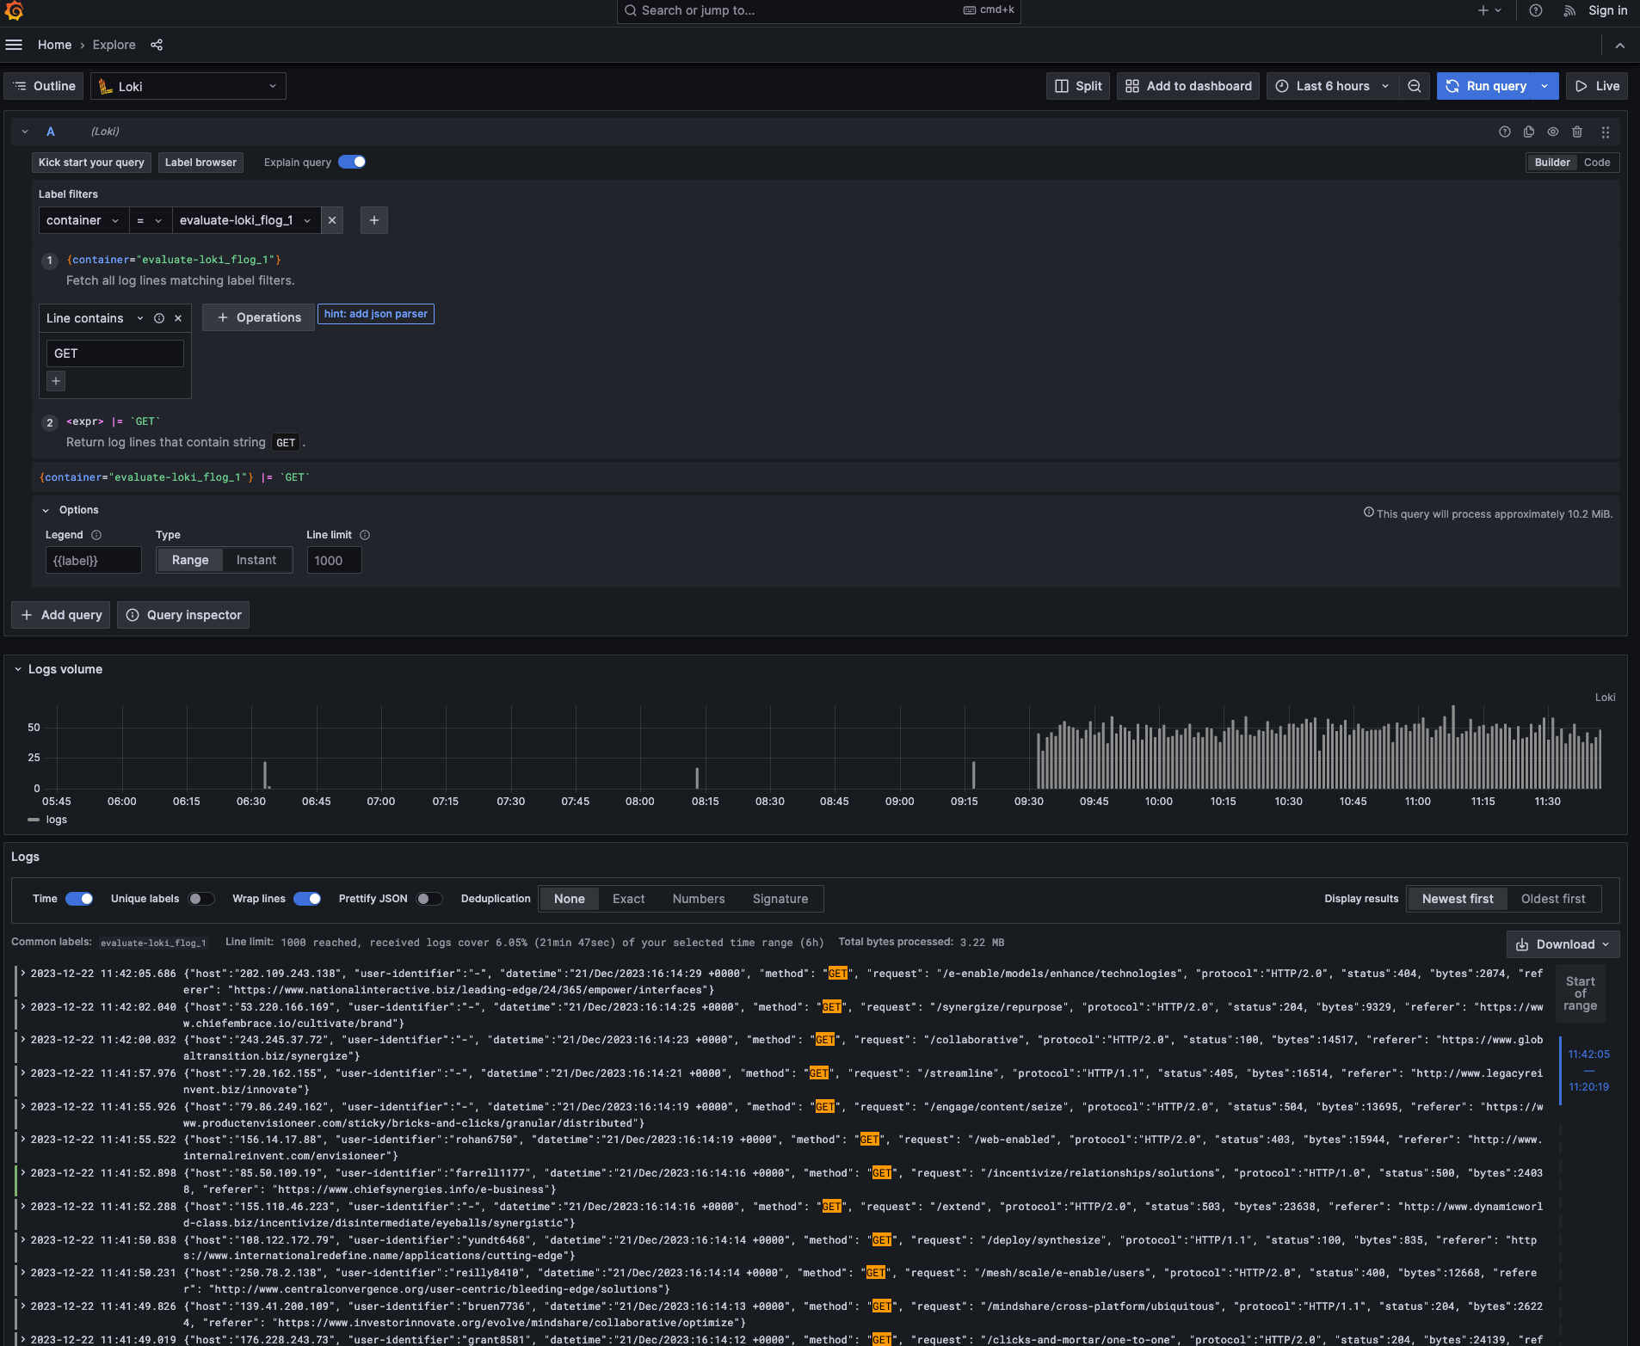Viewport: 1640px width, 1346px height.
Task: Enable the Unique labels switch
Action: pos(201,899)
